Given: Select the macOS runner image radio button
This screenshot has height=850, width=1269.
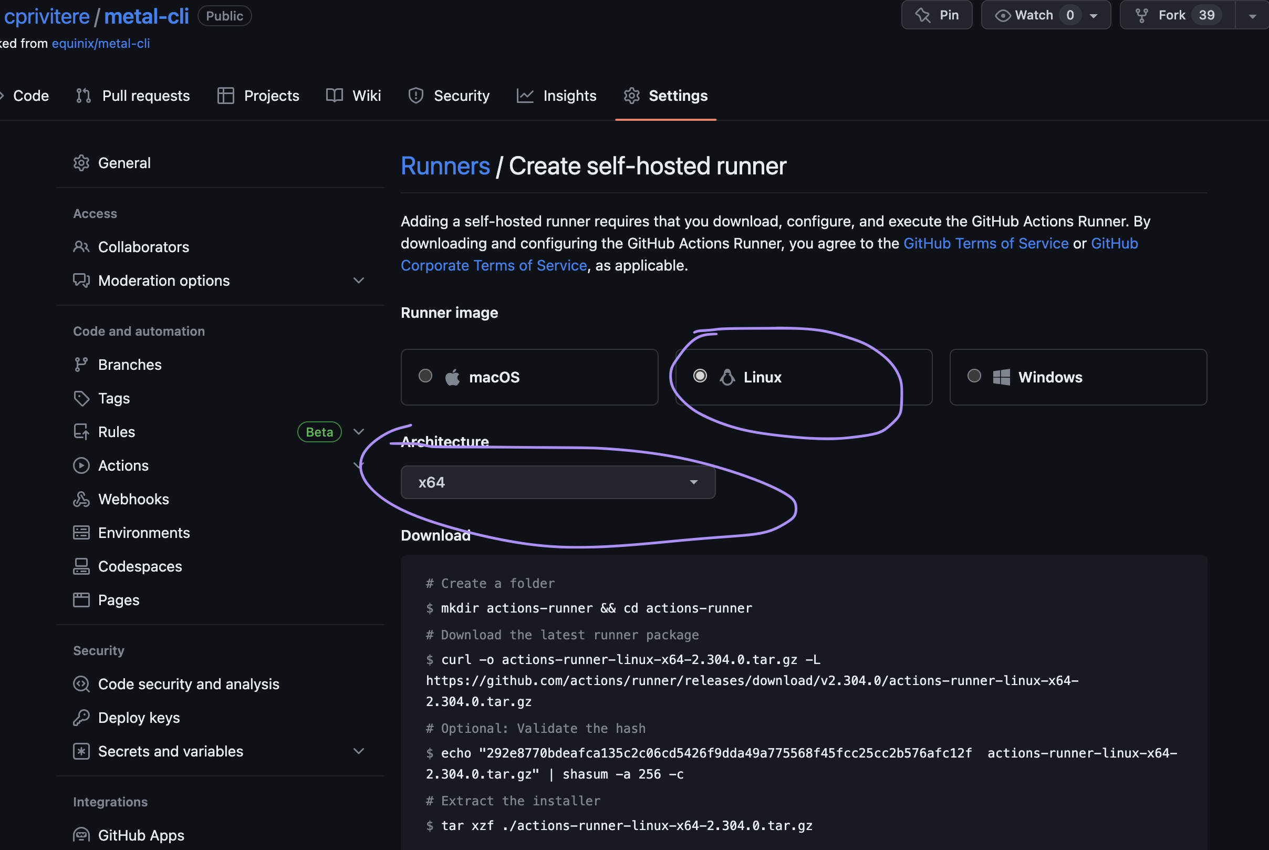Looking at the screenshot, I should (426, 377).
